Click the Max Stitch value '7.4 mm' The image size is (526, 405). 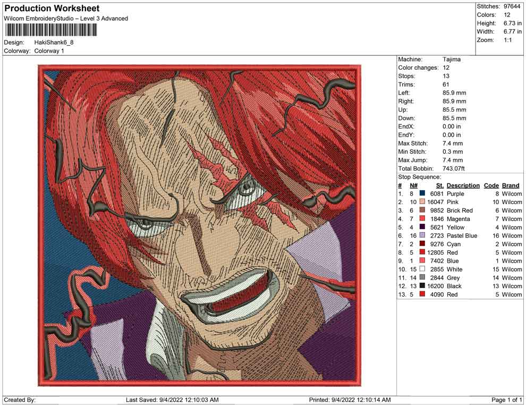tap(453, 144)
